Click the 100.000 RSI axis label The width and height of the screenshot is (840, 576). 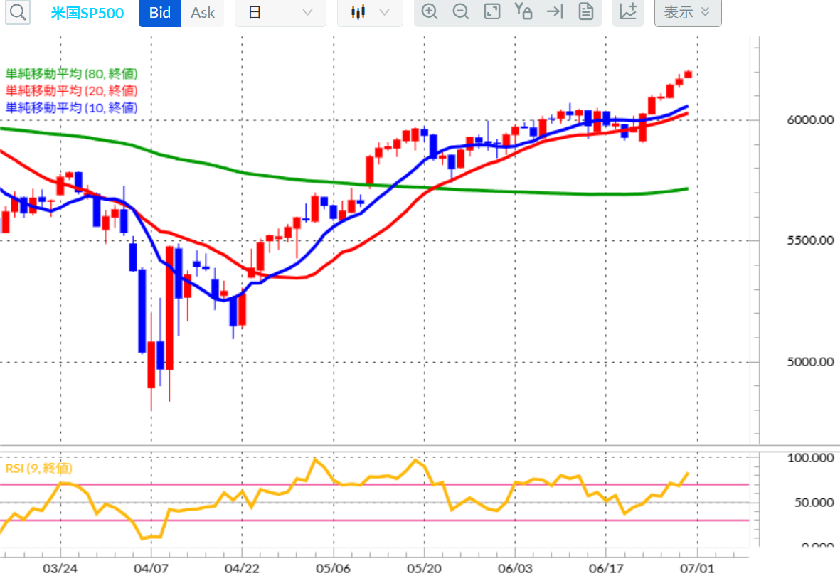point(810,458)
